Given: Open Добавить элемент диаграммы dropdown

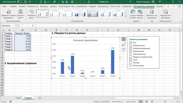Looking at the screenshot, I should (9, 14).
